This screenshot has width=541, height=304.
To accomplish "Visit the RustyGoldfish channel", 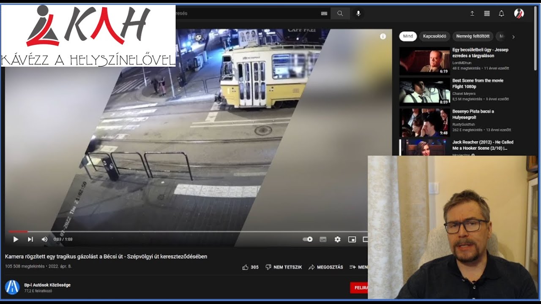I will 464,125.
